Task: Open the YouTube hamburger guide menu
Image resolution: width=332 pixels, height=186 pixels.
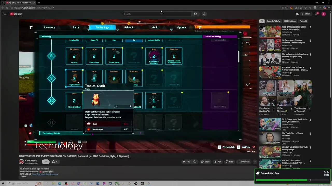Action: pos(5,14)
